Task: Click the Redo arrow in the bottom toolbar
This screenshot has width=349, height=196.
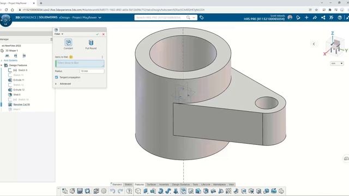Action: tap(121, 191)
